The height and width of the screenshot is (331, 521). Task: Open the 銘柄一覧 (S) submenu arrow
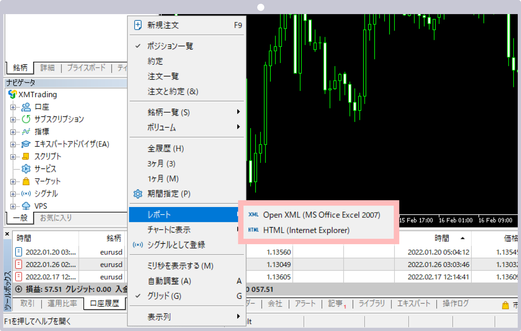pos(238,112)
